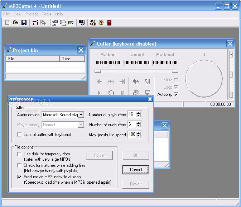Enable Control cutter with keyboard
241x207 pixels.
tap(19, 135)
